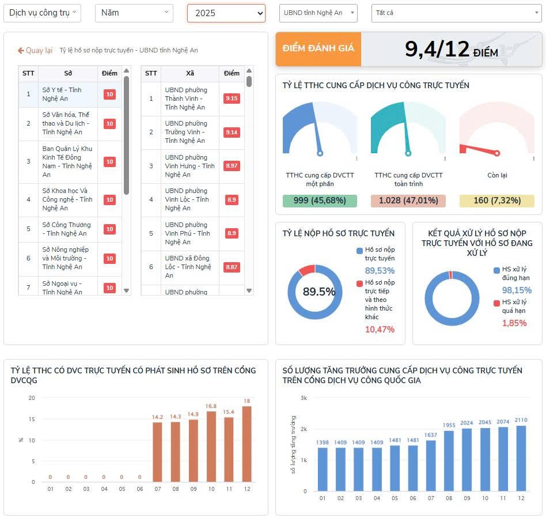Viewport: 546px width, 518px height.
Task: Click the back arrow next to Quay lại
Action: 21,51
